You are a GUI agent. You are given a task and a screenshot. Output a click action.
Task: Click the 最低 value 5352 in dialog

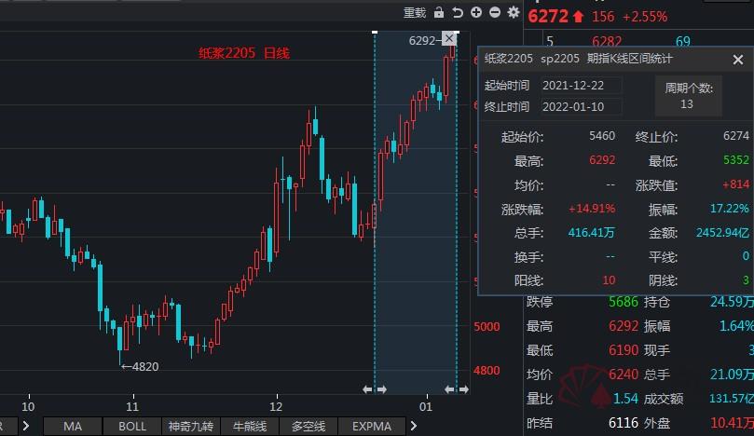pyautogui.click(x=736, y=160)
